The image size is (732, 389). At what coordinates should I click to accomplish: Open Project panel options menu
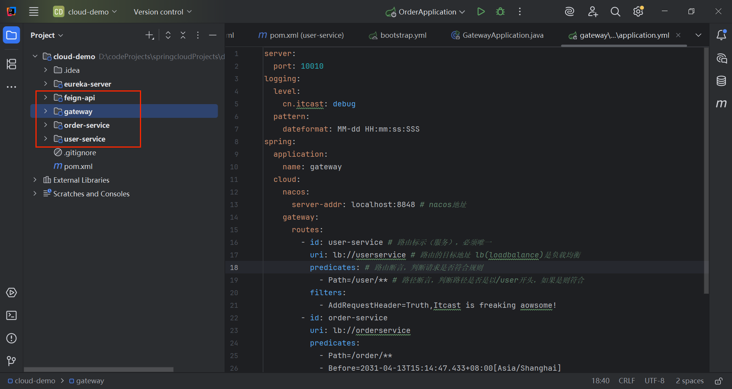197,35
